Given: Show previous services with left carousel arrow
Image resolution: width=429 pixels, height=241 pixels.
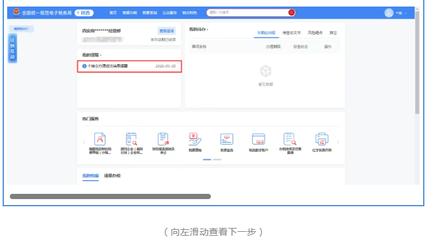Looking at the screenshot, I should coord(84,142).
